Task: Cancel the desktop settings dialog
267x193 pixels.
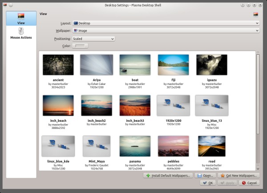Action: click(x=250, y=183)
